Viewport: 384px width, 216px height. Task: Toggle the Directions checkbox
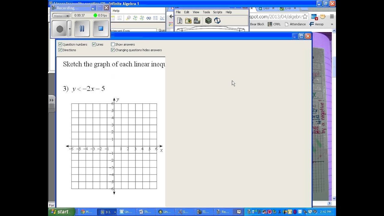[x=60, y=50]
